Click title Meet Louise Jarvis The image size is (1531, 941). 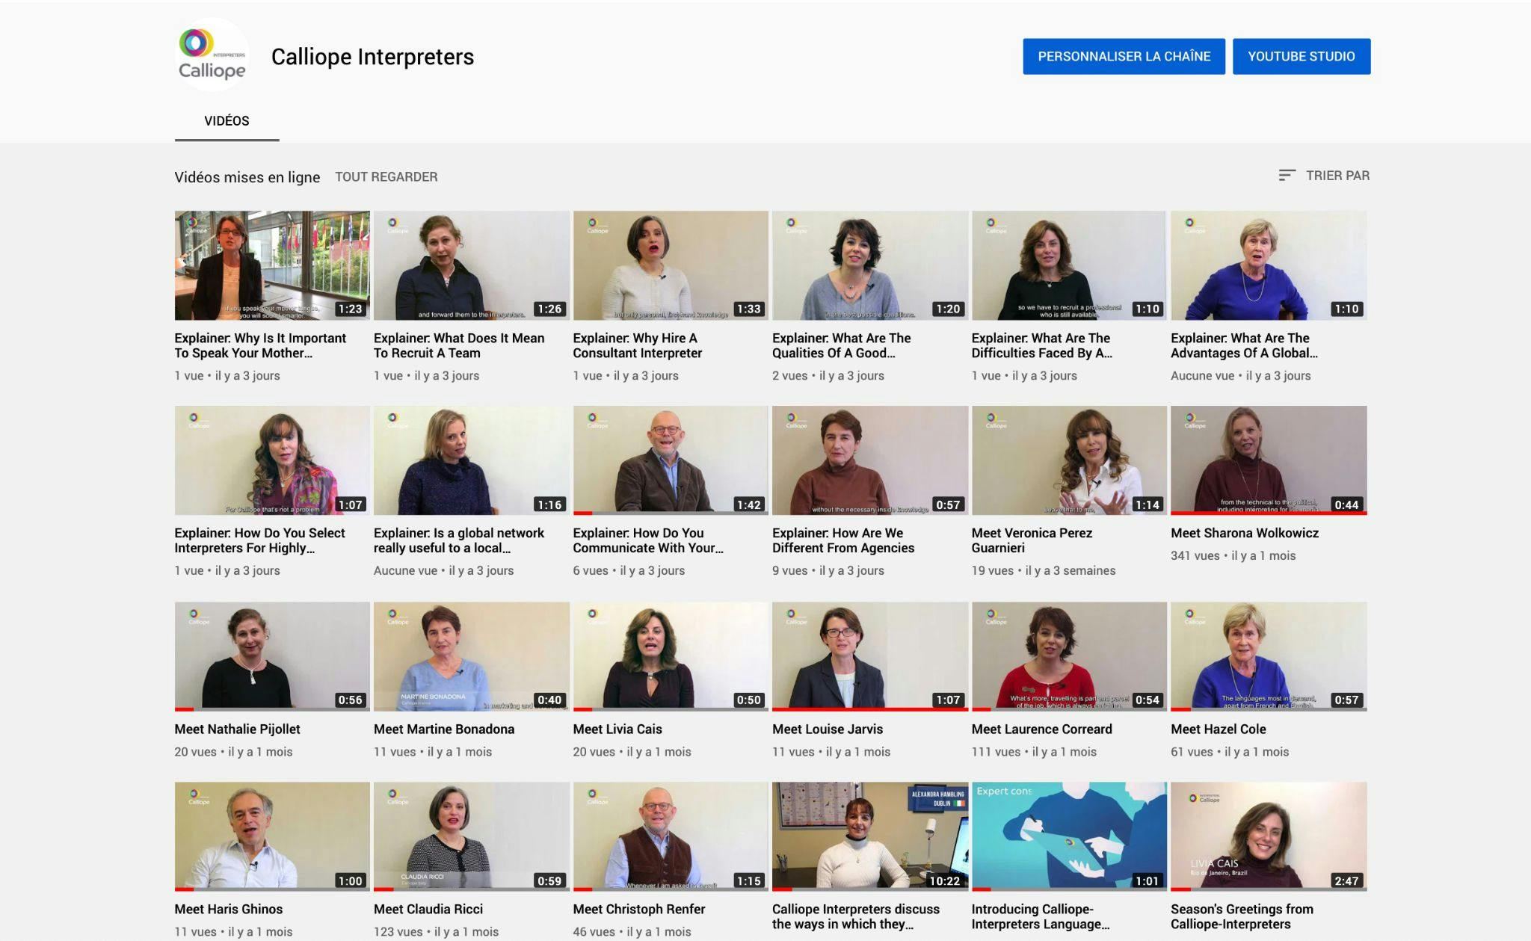click(828, 729)
